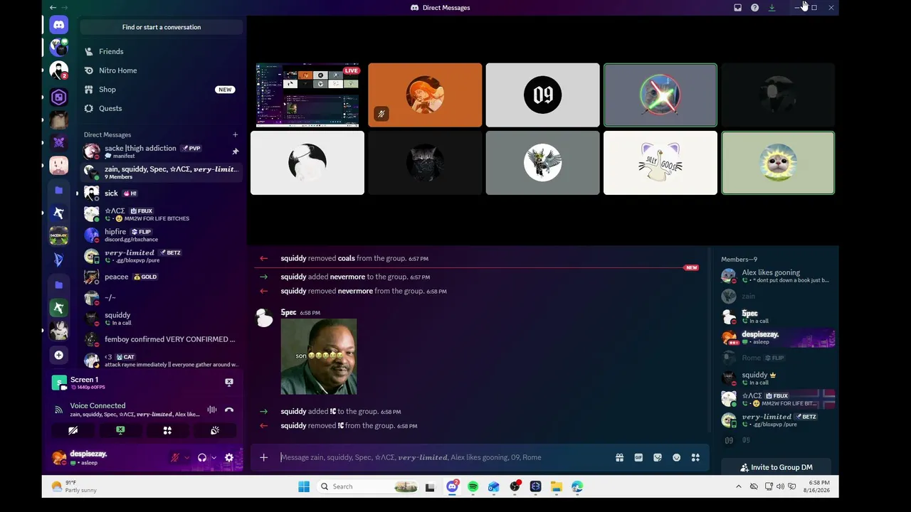Open the activities shapes button in voice panel
This screenshot has height=512, width=911.
pyautogui.click(x=167, y=430)
